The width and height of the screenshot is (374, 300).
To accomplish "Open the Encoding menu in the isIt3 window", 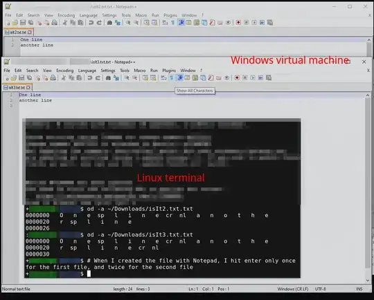I will pos(65,71).
